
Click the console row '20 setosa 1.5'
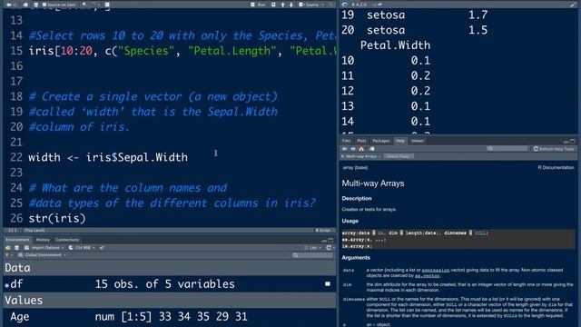click(414, 30)
